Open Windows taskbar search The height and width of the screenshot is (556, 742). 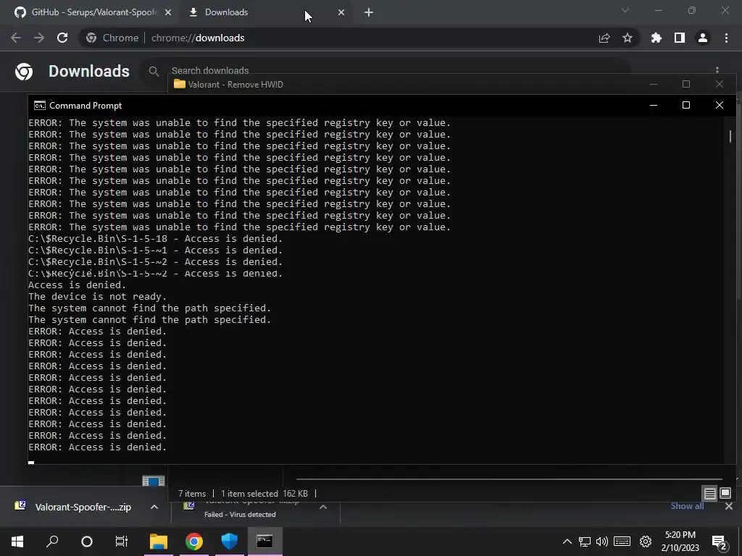(x=52, y=542)
